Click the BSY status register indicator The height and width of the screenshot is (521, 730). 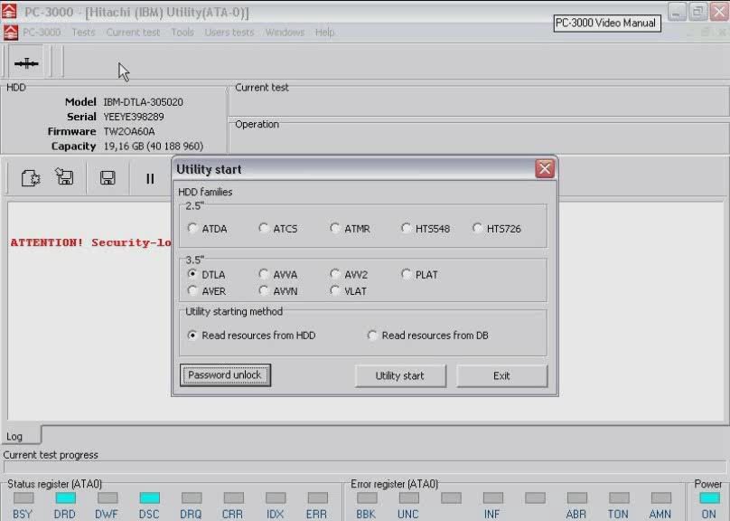(x=23, y=498)
